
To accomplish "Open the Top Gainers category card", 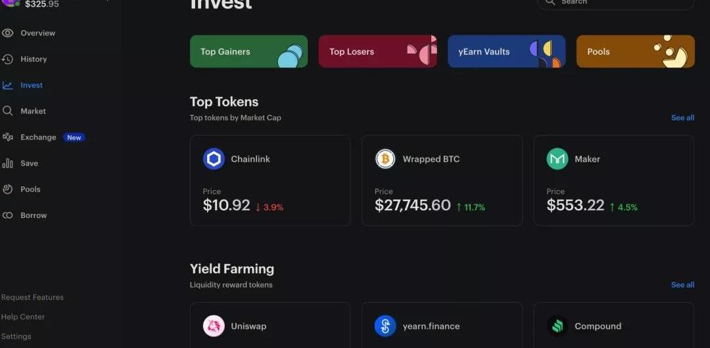I will tap(248, 51).
